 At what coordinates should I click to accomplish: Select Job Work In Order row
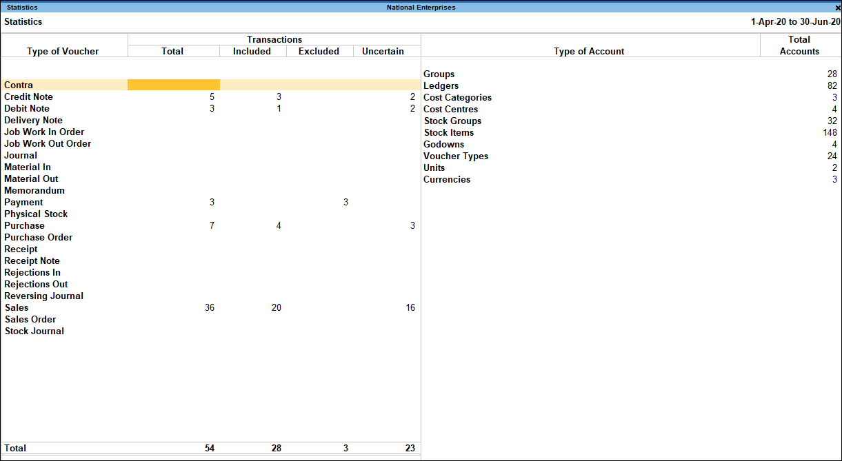pyautogui.click(x=210, y=132)
